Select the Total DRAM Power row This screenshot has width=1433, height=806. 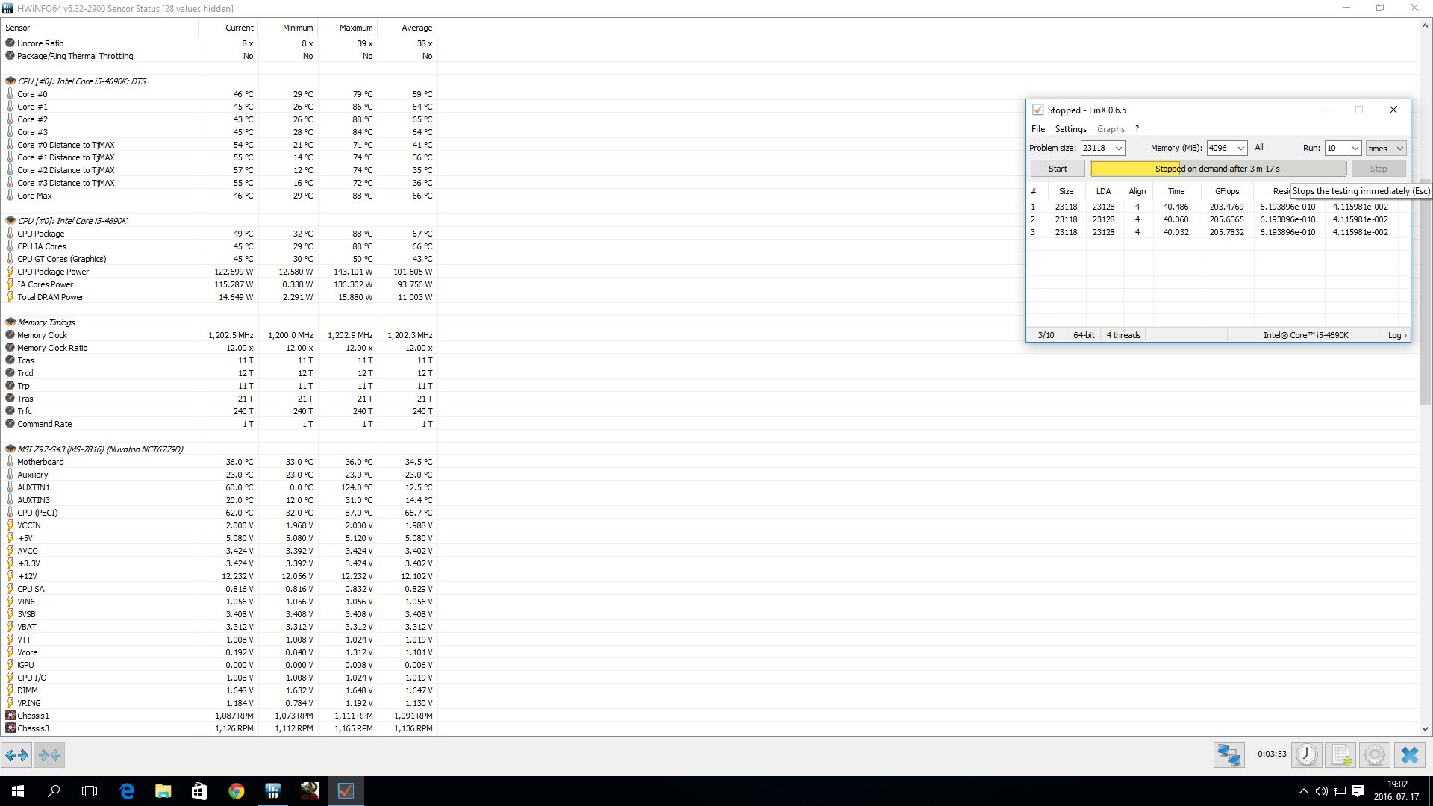click(219, 297)
